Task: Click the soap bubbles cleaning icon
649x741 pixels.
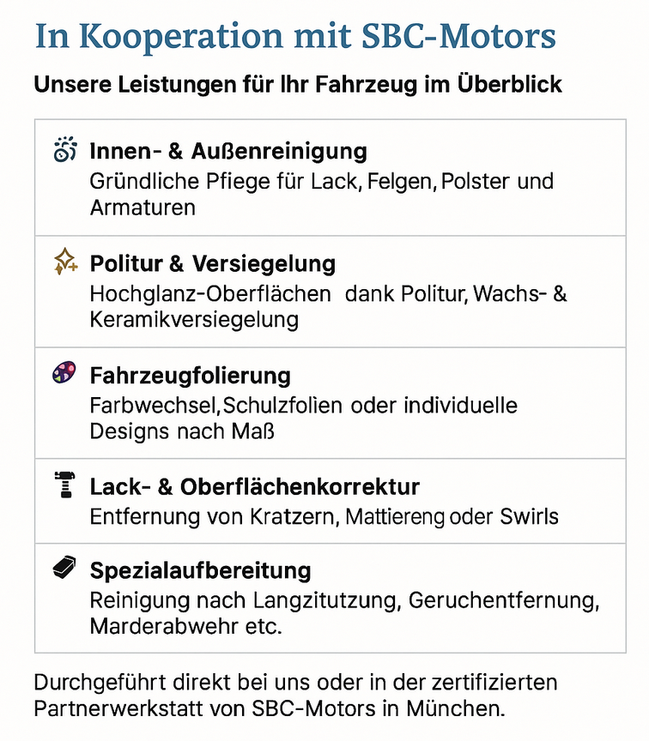Action: click(64, 150)
